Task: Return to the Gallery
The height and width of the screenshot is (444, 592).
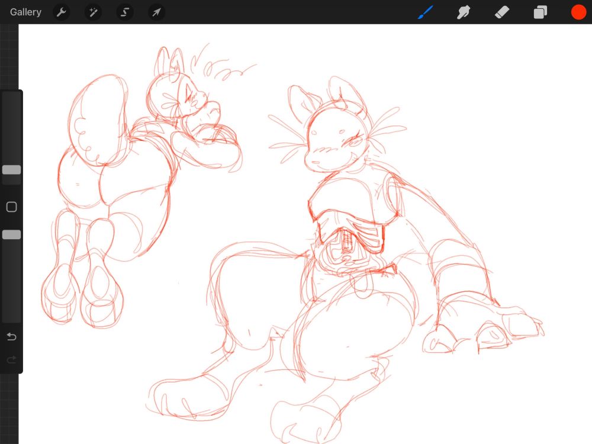Action: click(25, 12)
